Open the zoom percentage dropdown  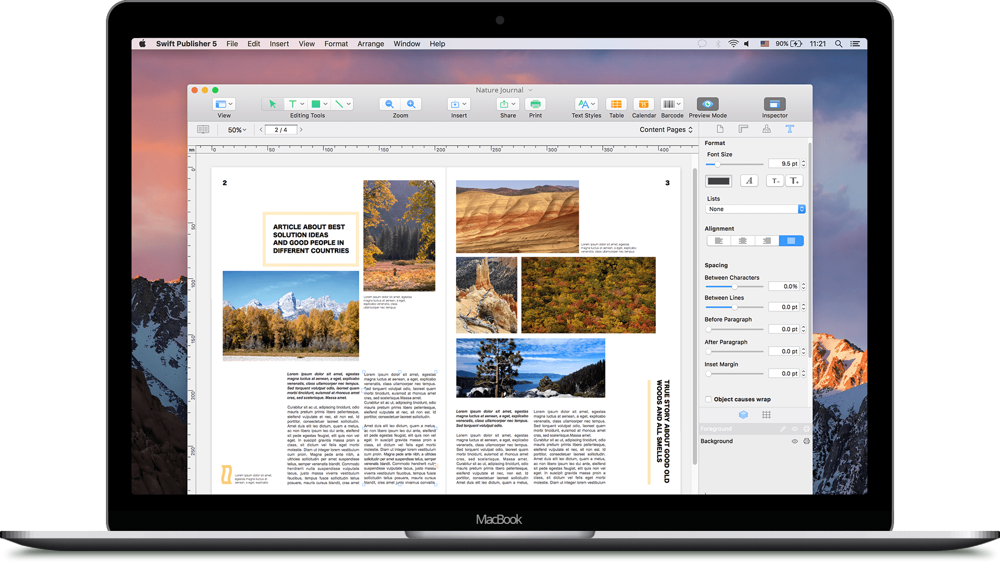point(236,129)
